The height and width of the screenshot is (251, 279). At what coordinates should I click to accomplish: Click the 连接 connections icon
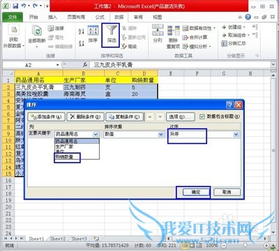51,29
